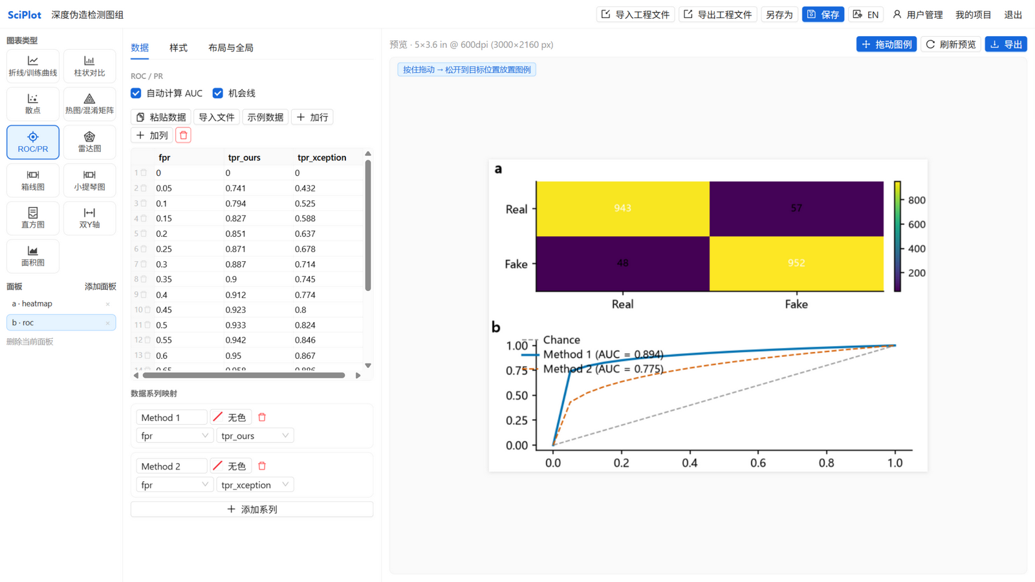The height and width of the screenshot is (582, 1035).
Task: Toggle the 机会线 checkbox
Action: coord(218,93)
